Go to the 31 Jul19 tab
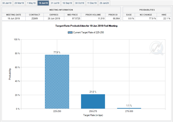The image size is (173, 122). pyautogui.click(x=55, y=3)
